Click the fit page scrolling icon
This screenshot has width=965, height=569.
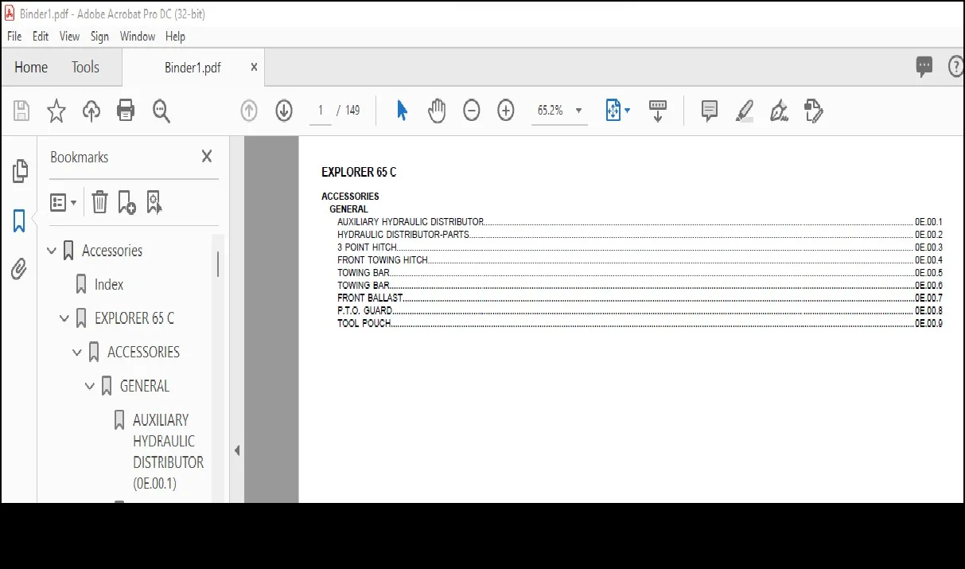pyautogui.click(x=613, y=111)
